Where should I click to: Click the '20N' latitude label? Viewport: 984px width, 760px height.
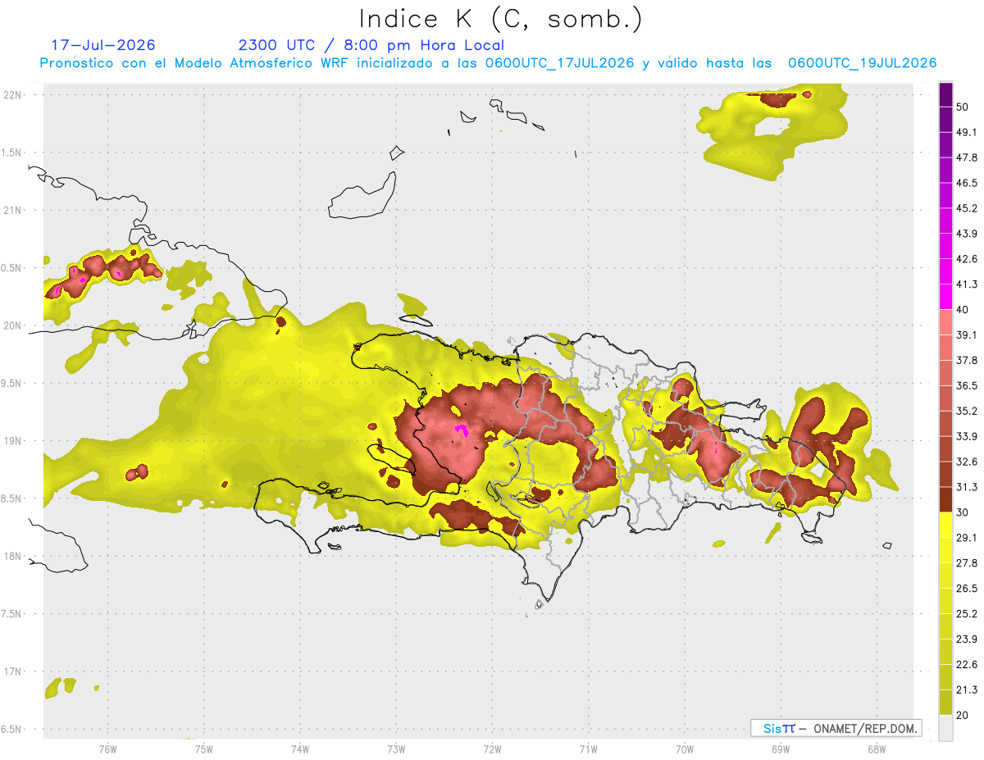[x=13, y=325]
